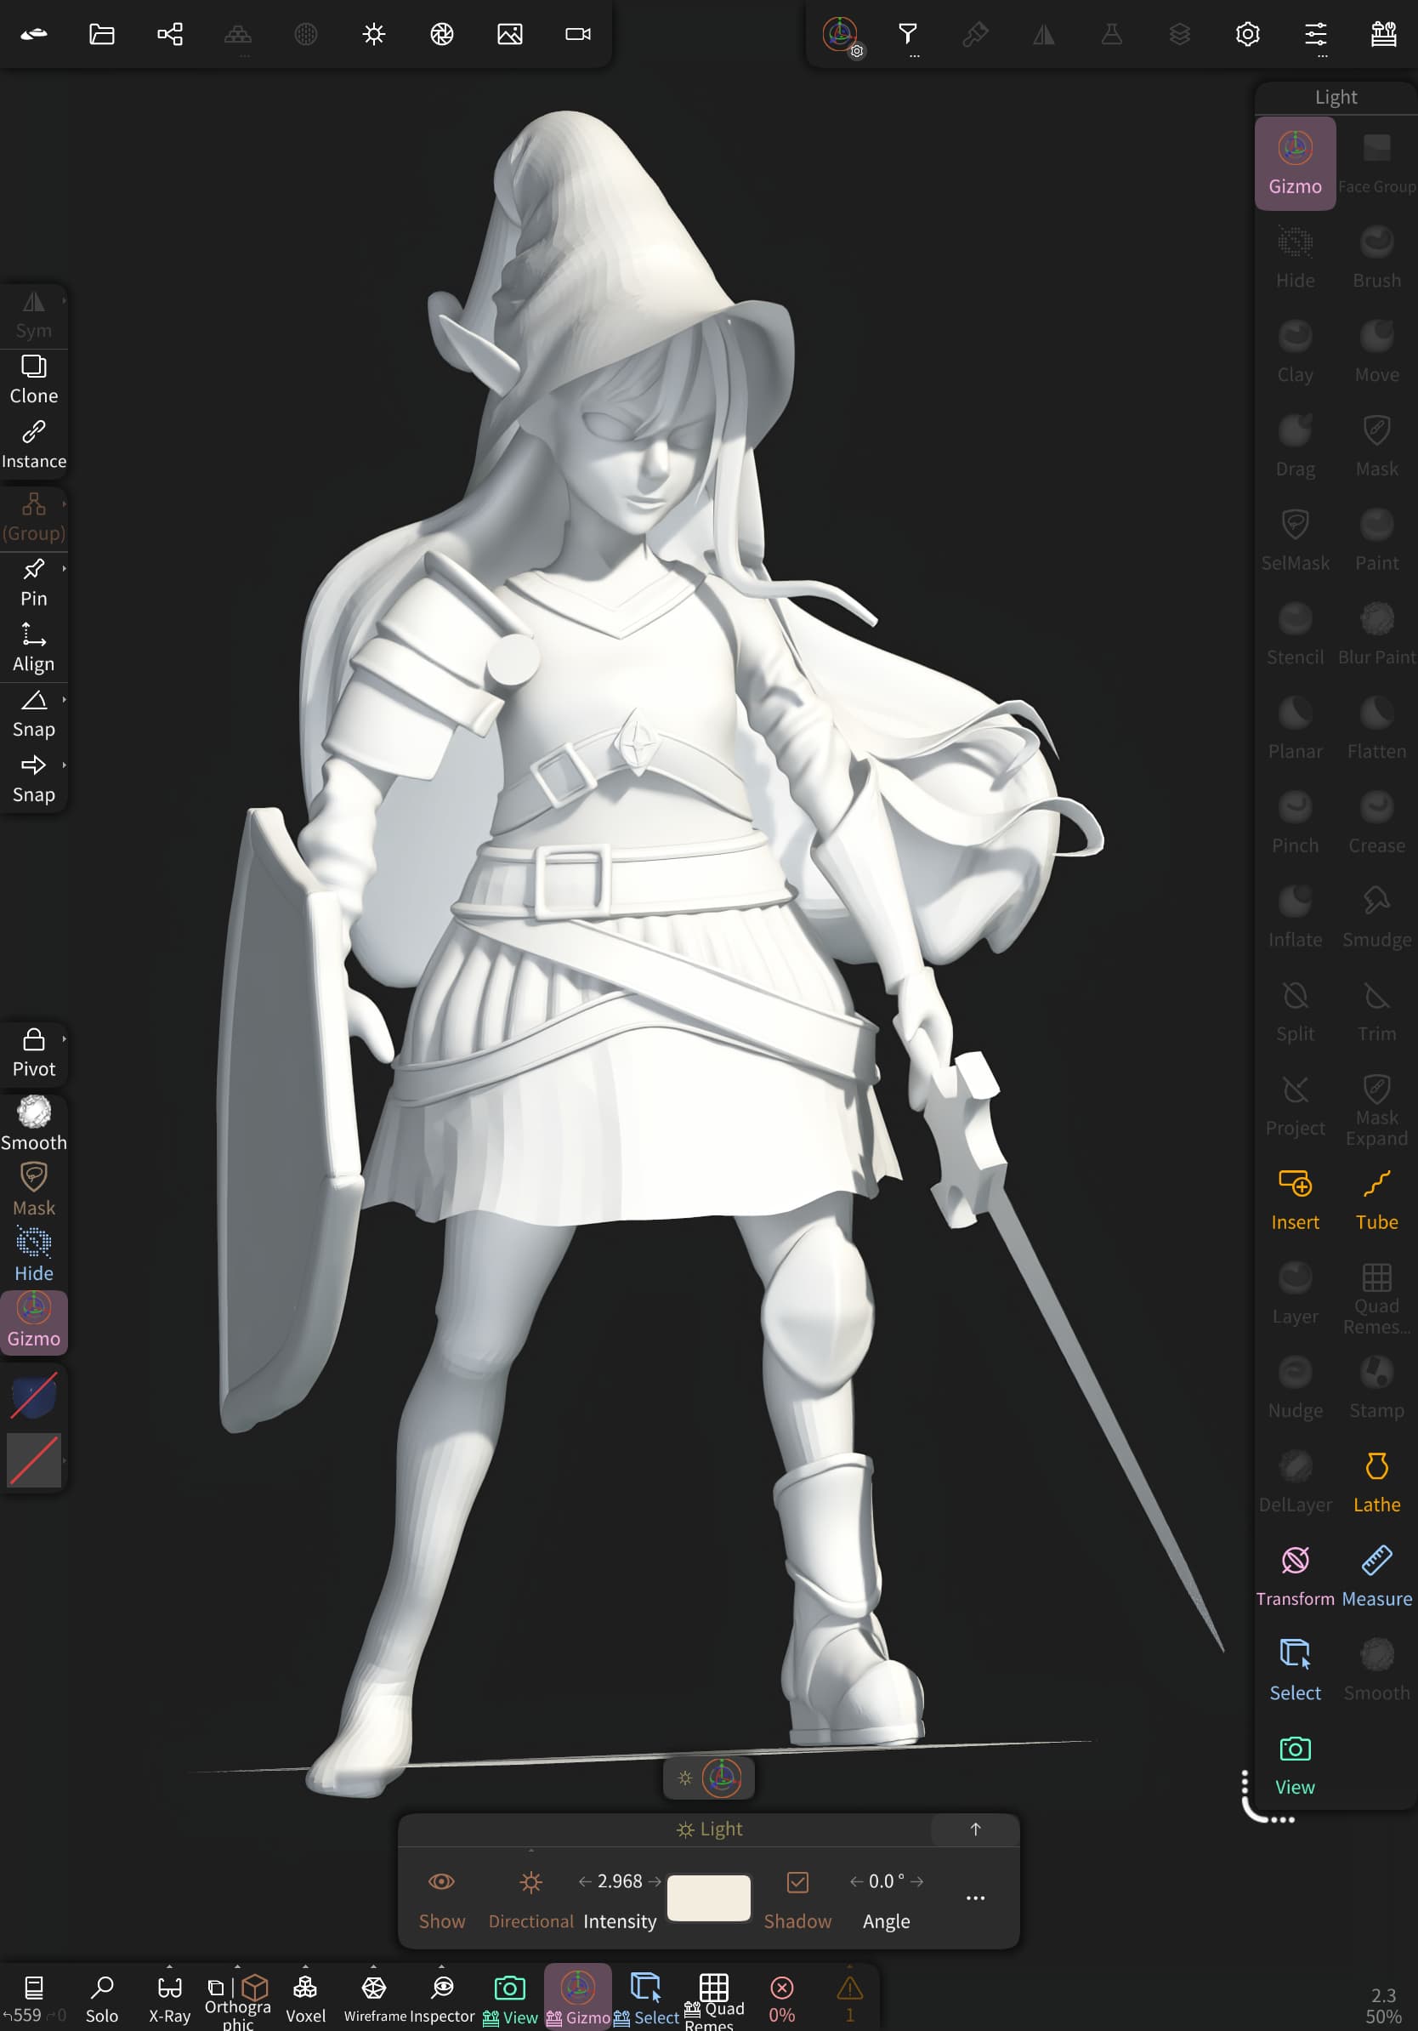Click the Clone button on left sidebar
The height and width of the screenshot is (2031, 1418).
(x=34, y=379)
